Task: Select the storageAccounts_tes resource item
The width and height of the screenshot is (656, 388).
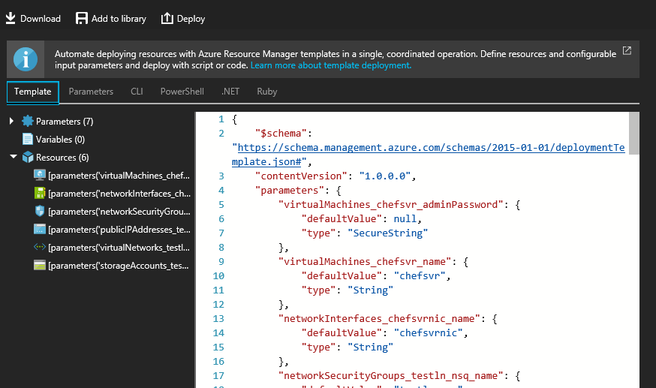Action: coord(119,266)
